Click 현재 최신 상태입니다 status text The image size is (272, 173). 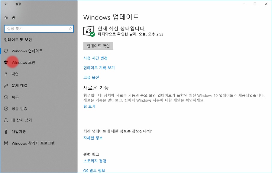tap(121, 29)
